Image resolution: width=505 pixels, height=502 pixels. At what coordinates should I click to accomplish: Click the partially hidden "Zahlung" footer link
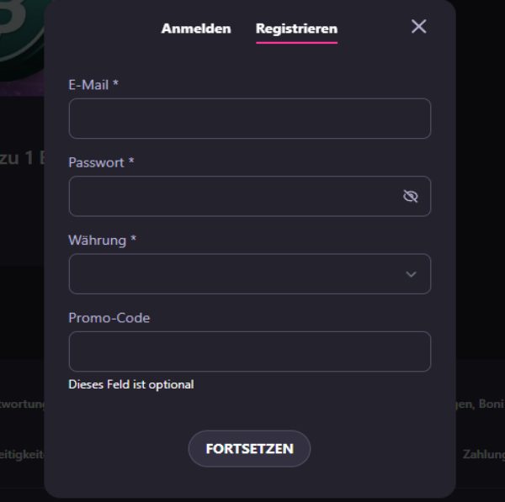coord(483,454)
